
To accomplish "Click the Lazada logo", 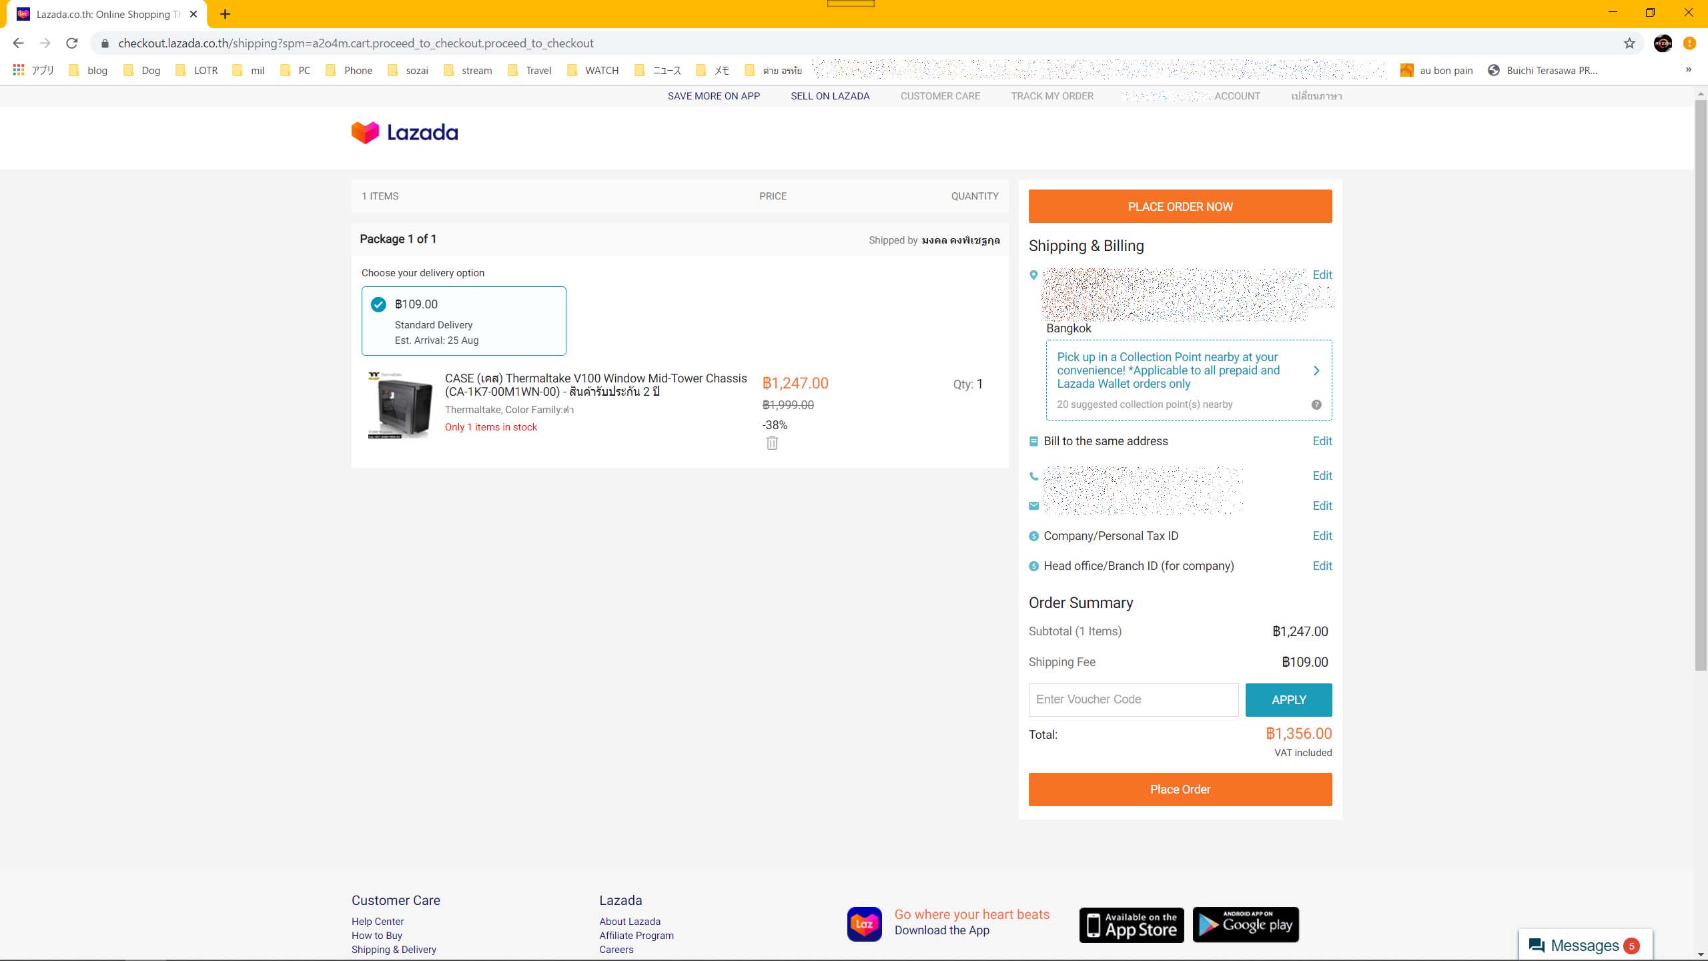I will click(x=404, y=132).
